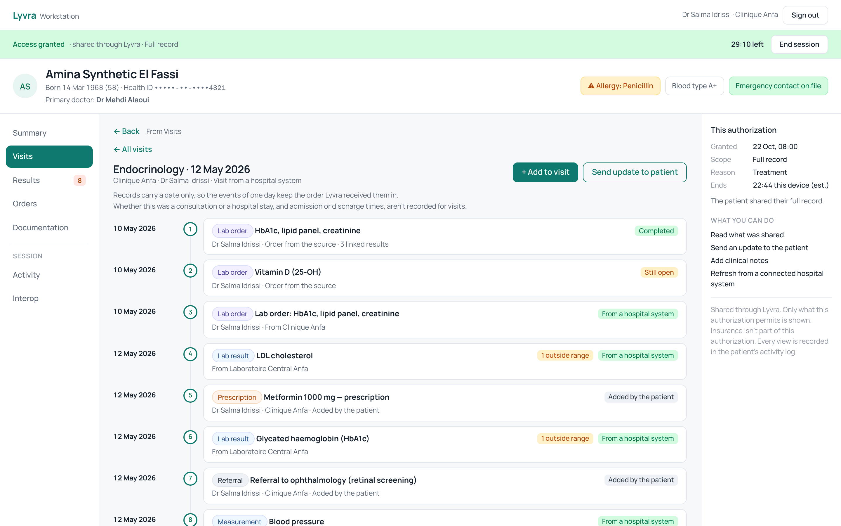Click the Completed status tag
This screenshot has width=841, height=526.
[656, 231]
